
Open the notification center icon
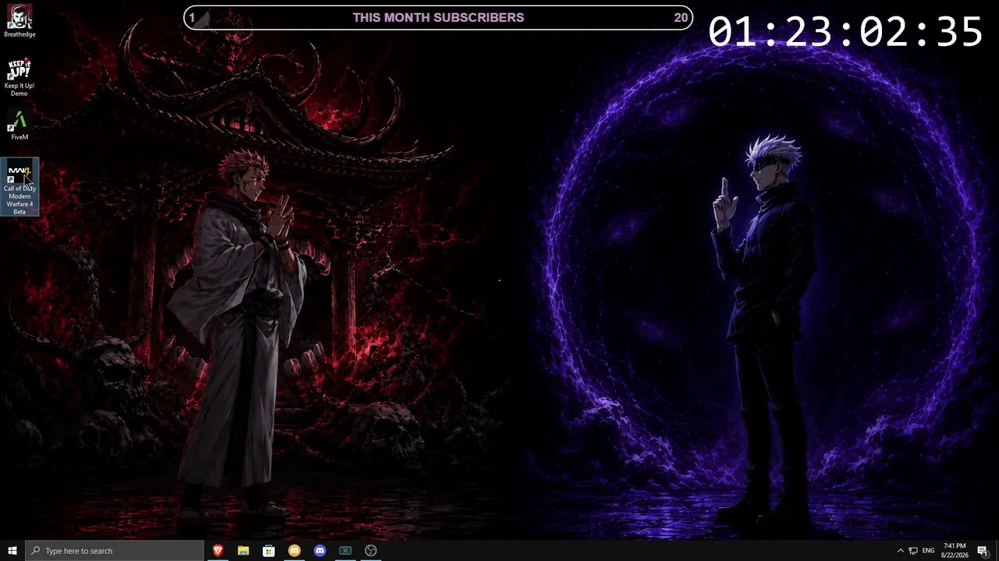point(983,551)
